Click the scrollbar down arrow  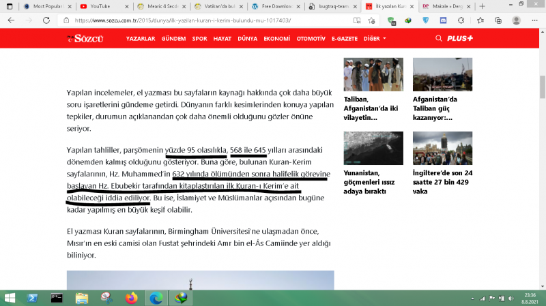tap(542, 286)
